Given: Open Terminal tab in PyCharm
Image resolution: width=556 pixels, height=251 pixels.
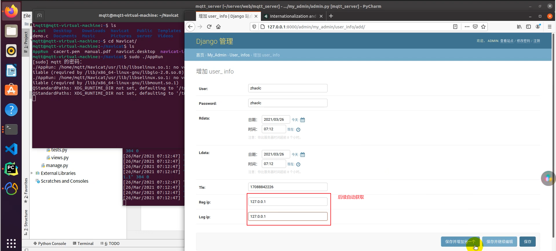Looking at the screenshot, I should tap(83, 243).
